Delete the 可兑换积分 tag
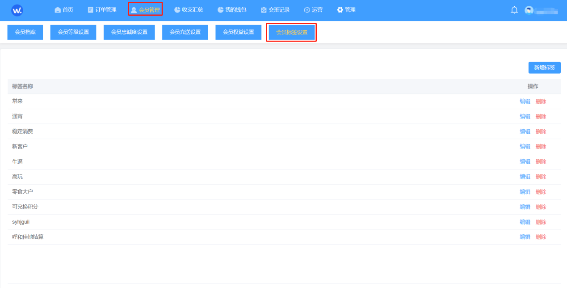This screenshot has height=288, width=567. (541, 207)
